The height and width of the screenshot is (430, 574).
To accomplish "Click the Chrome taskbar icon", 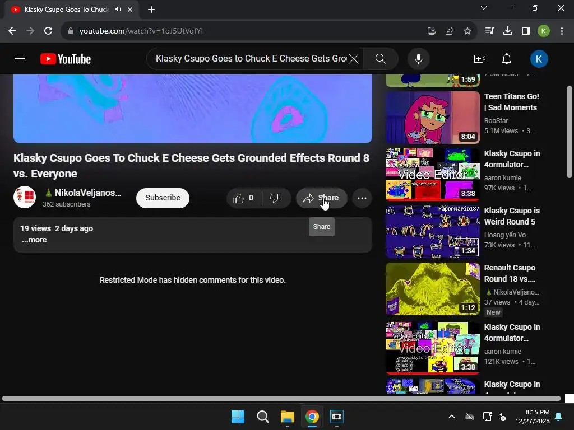I will [312, 417].
